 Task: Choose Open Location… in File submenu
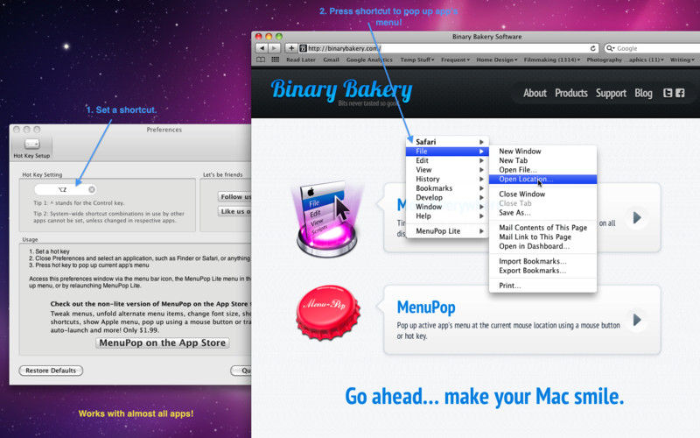point(542,179)
